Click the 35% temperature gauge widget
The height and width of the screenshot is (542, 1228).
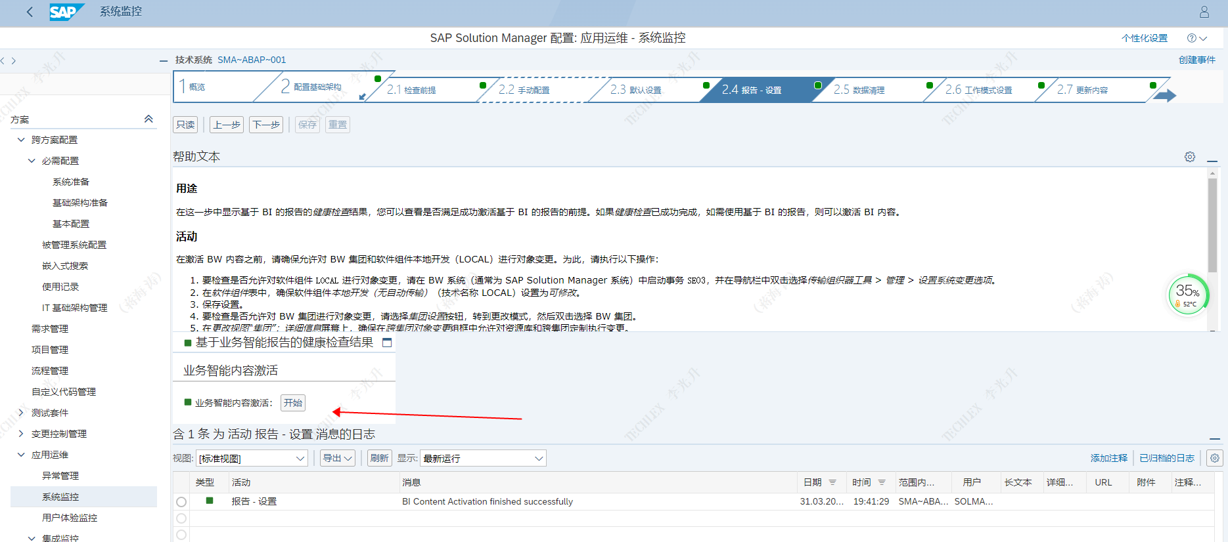(x=1188, y=295)
